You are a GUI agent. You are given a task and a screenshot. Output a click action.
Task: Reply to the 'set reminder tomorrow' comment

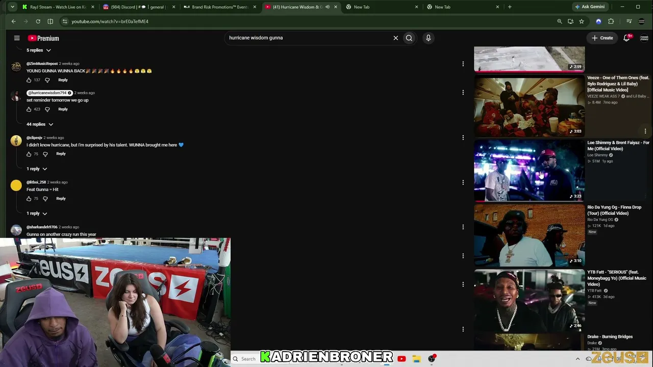(x=63, y=109)
